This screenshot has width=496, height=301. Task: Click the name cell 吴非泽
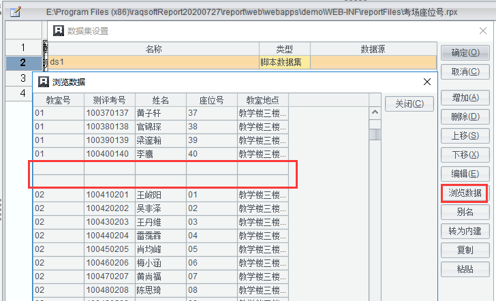coord(161,208)
